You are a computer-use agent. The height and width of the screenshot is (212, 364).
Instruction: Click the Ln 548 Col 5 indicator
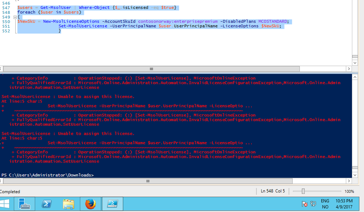(x=273, y=191)
